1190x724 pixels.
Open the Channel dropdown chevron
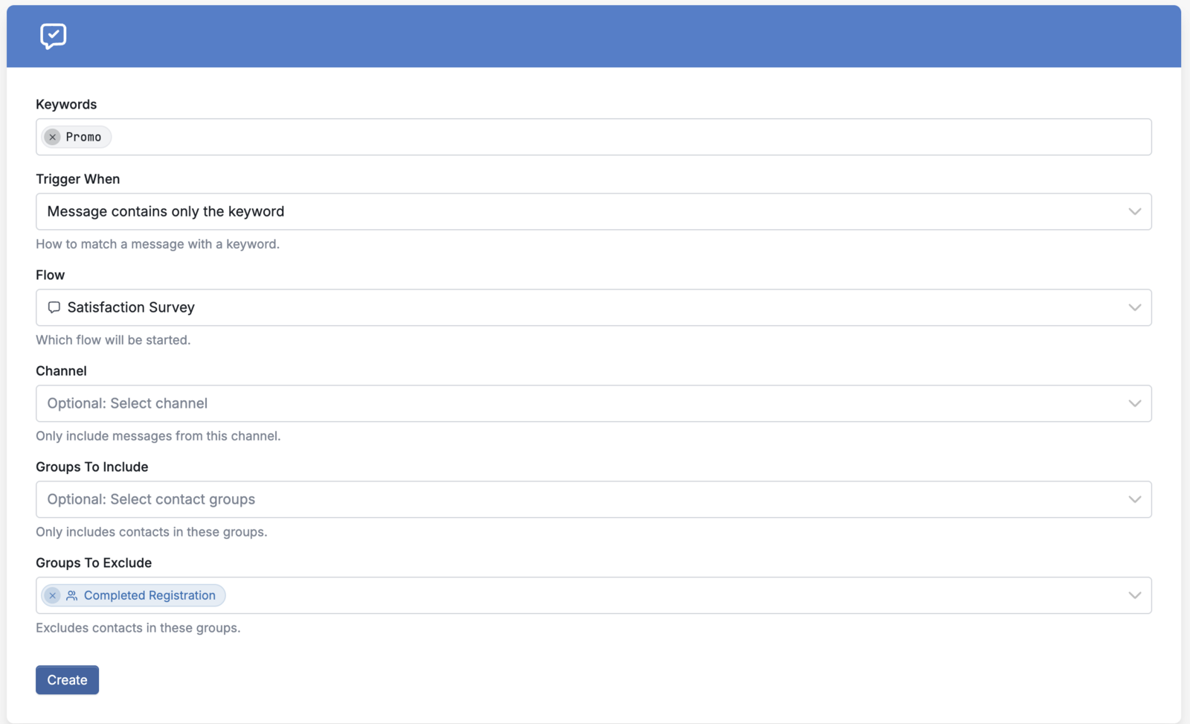click(x=1134, y=403)
